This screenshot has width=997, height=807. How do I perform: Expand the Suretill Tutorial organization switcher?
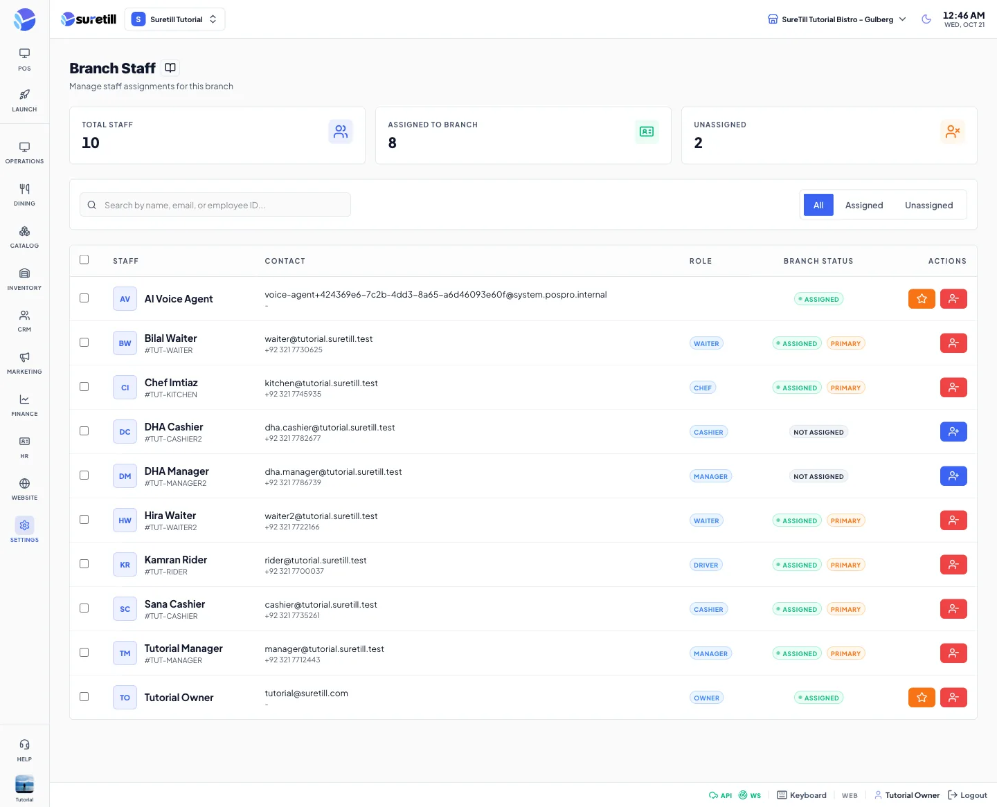click(x=174, y=19)
